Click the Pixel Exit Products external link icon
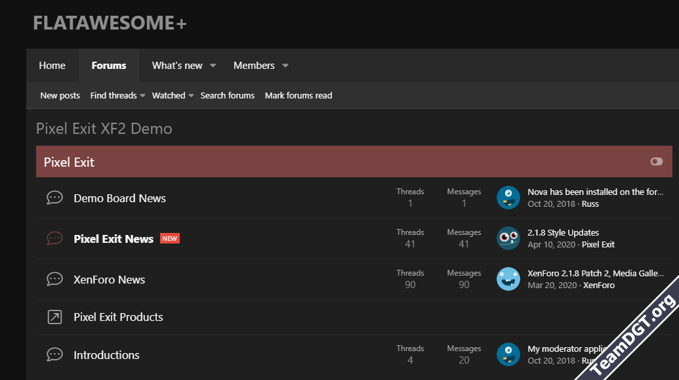This screenshot has width=679, height=380. click(54, 317)
